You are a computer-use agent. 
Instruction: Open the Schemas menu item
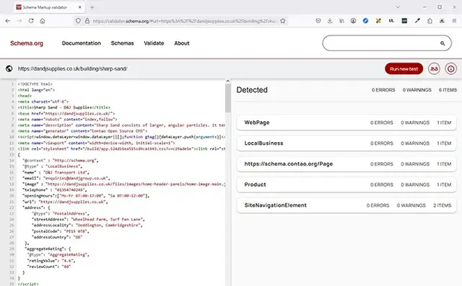click(x=122, y=43)
